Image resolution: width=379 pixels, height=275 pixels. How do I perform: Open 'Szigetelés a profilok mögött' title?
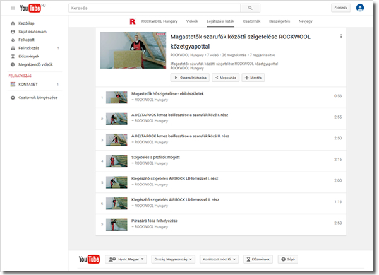[155, 158]
